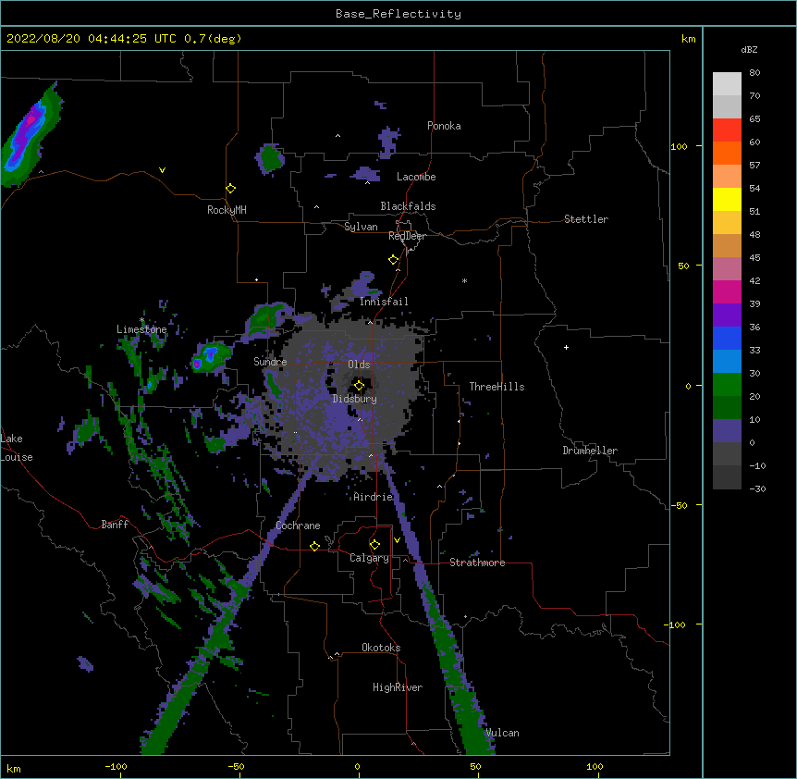Image resolution: width=797 pixels, height=779 pixels.
Task: Click the yellow V marker northwest of RockyMH
Action: (162, 170)
